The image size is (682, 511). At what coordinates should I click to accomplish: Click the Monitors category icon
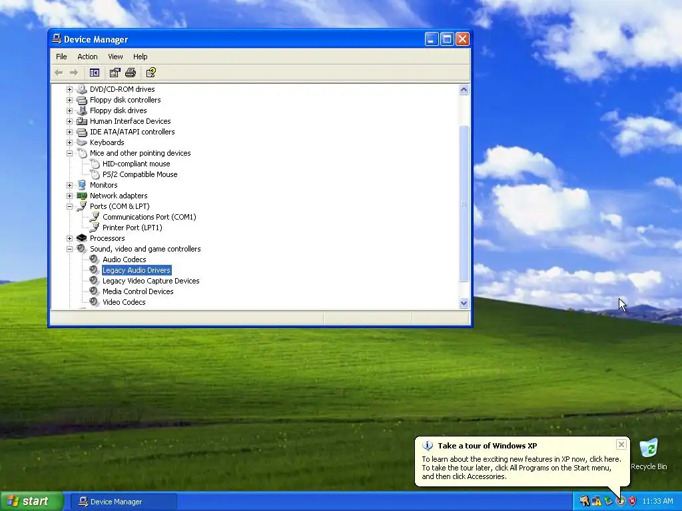[82, 185]
